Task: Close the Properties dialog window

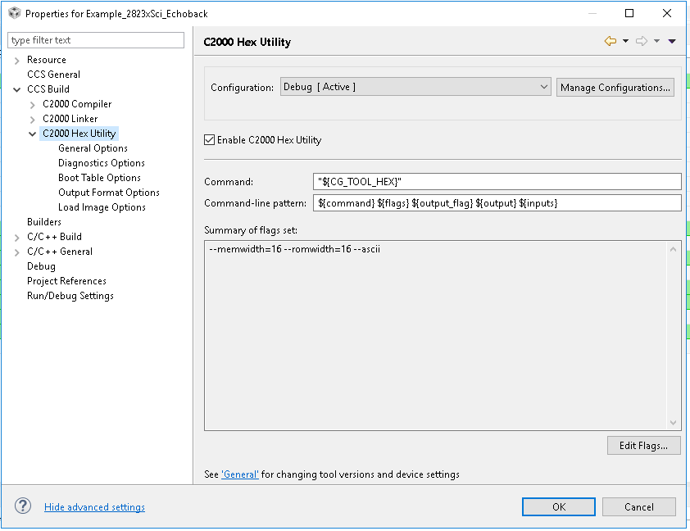Action: pos(667,13)
